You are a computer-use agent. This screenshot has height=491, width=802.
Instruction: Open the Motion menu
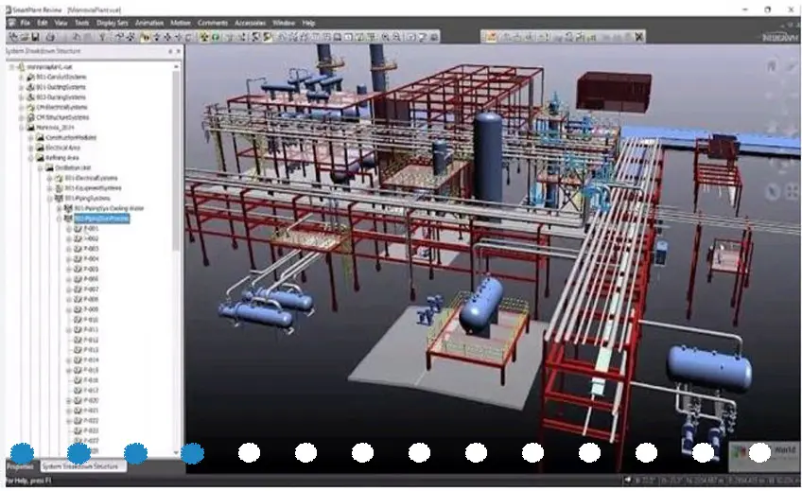pyautogui.click(x=180, y=23)
